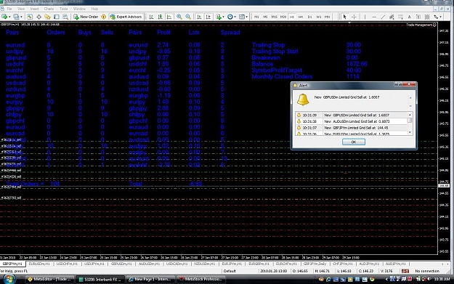Image resolution: width=454 pixels, height=284 pixels.
Task: Select the Text tool
Action: [x=409, y=17]
